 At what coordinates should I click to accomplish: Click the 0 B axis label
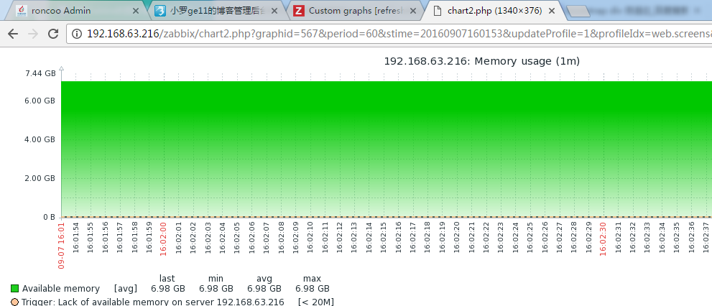49,217
